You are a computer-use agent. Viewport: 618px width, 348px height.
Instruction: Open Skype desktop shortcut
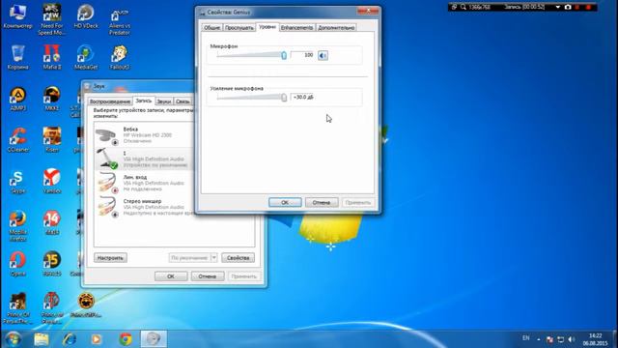pos(17,182)
